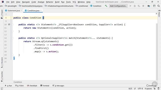This screenshot has width=161, height=90.
Task: Click the folder icon under Project
Action: tap(2, 18)
